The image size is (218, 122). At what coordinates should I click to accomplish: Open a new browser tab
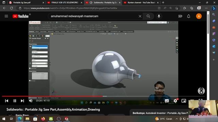tap(163, 2)
